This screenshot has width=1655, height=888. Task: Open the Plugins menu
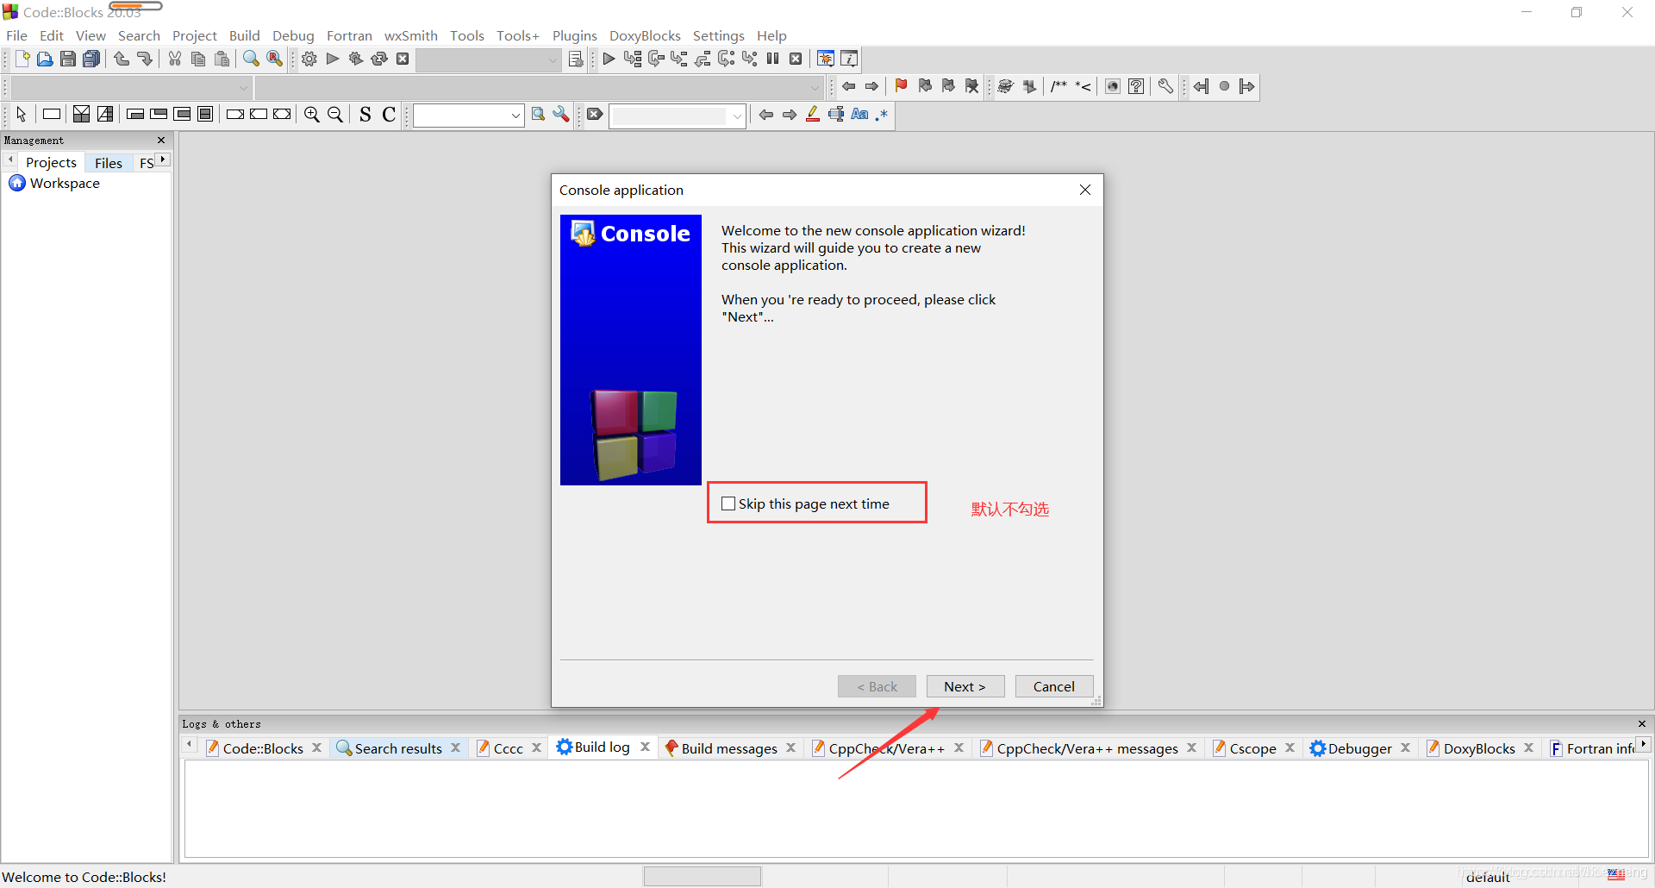(575, 35)
